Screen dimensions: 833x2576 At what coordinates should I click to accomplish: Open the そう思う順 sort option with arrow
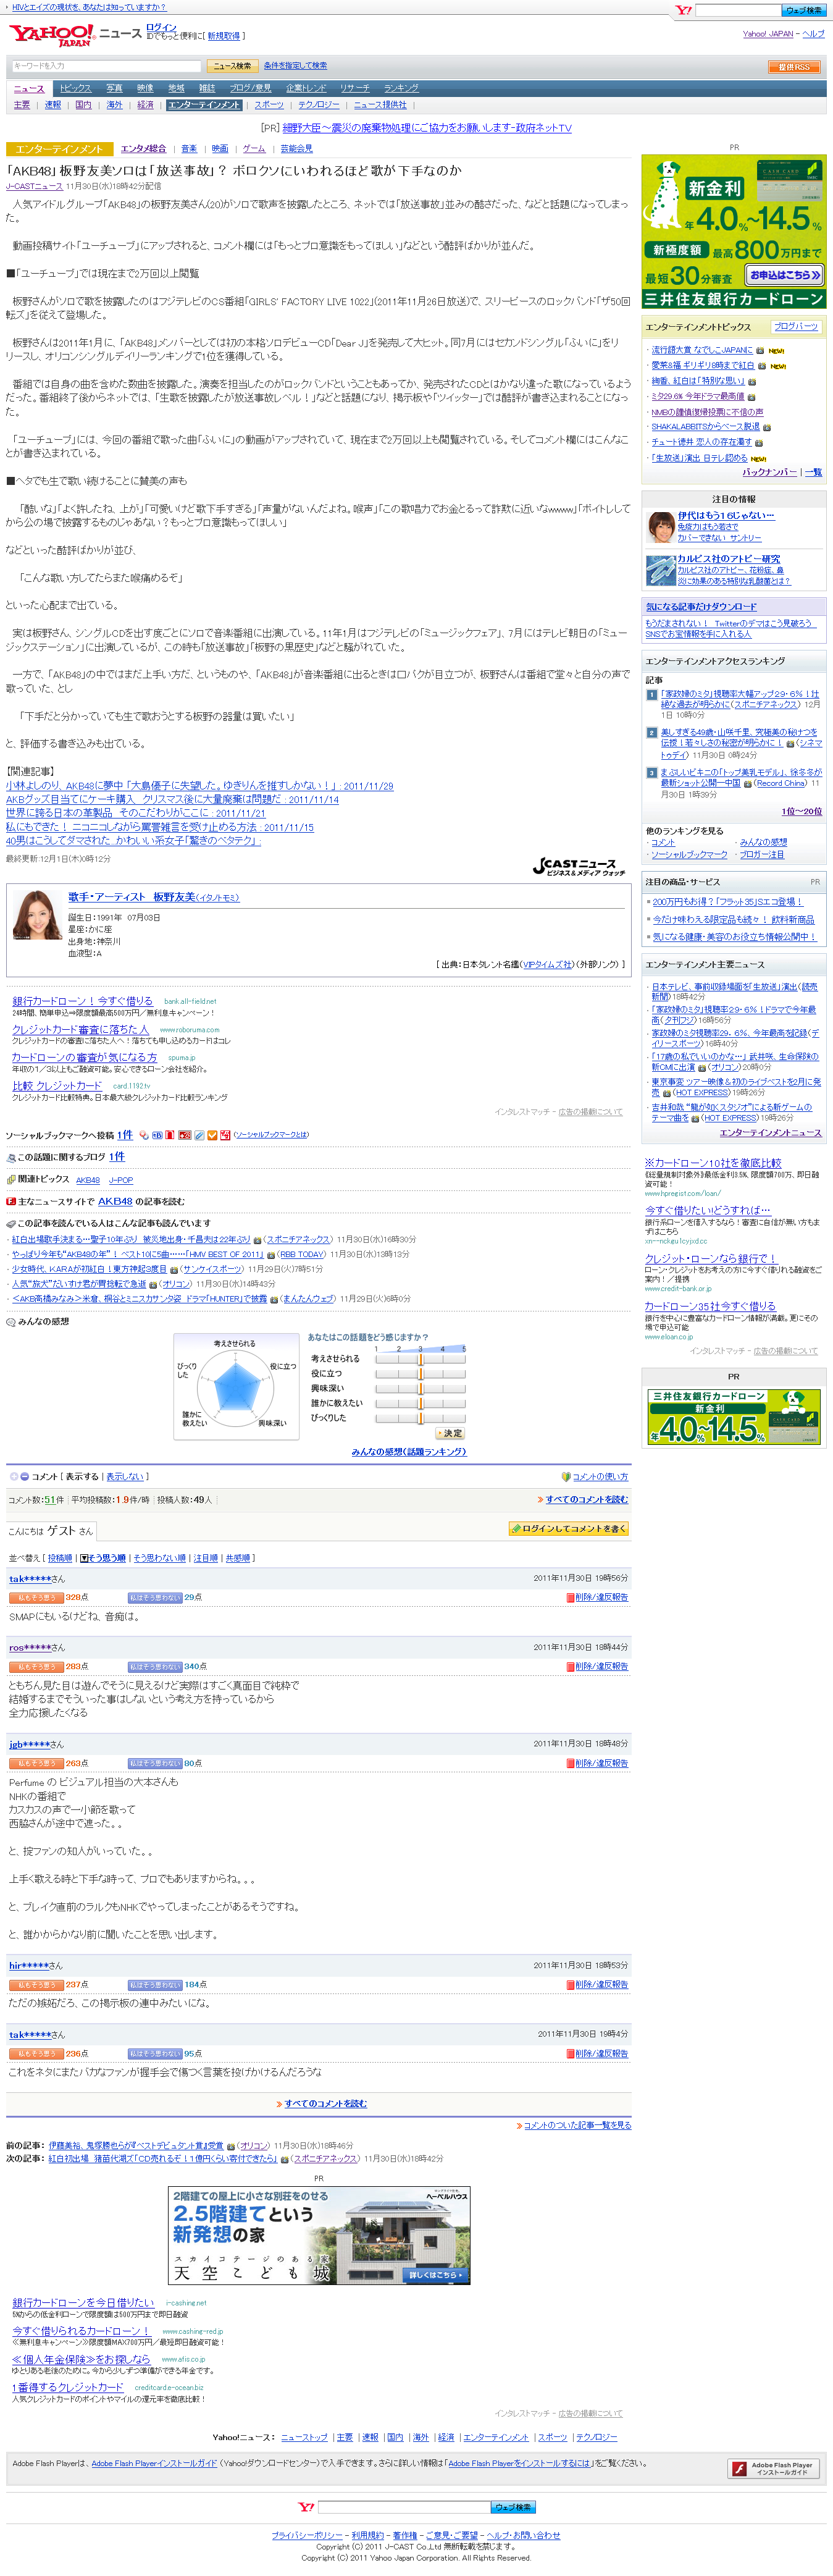103,1558
